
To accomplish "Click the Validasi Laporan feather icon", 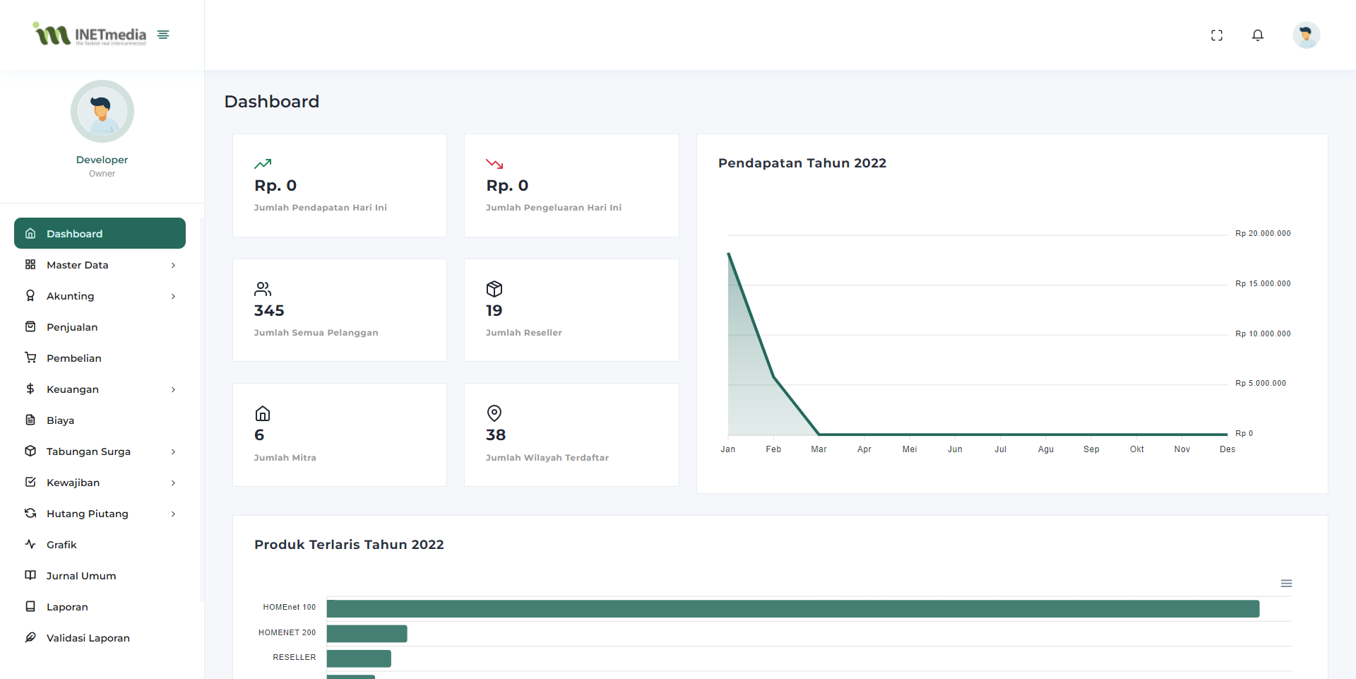I will tap(30, 638).
